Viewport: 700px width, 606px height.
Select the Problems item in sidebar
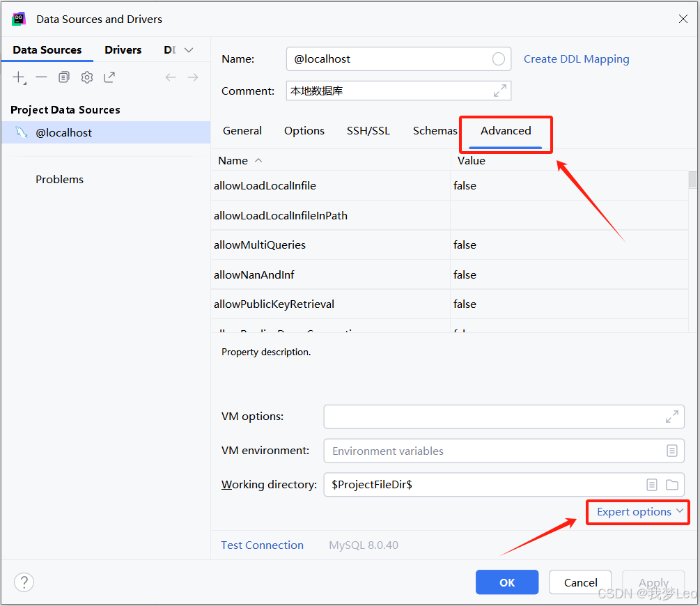click(59, 179)
